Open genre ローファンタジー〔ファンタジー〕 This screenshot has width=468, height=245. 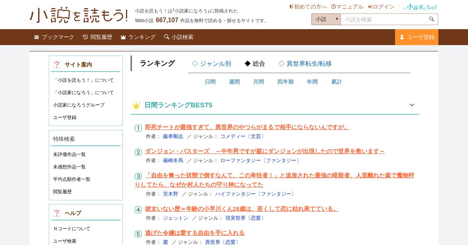261,161
